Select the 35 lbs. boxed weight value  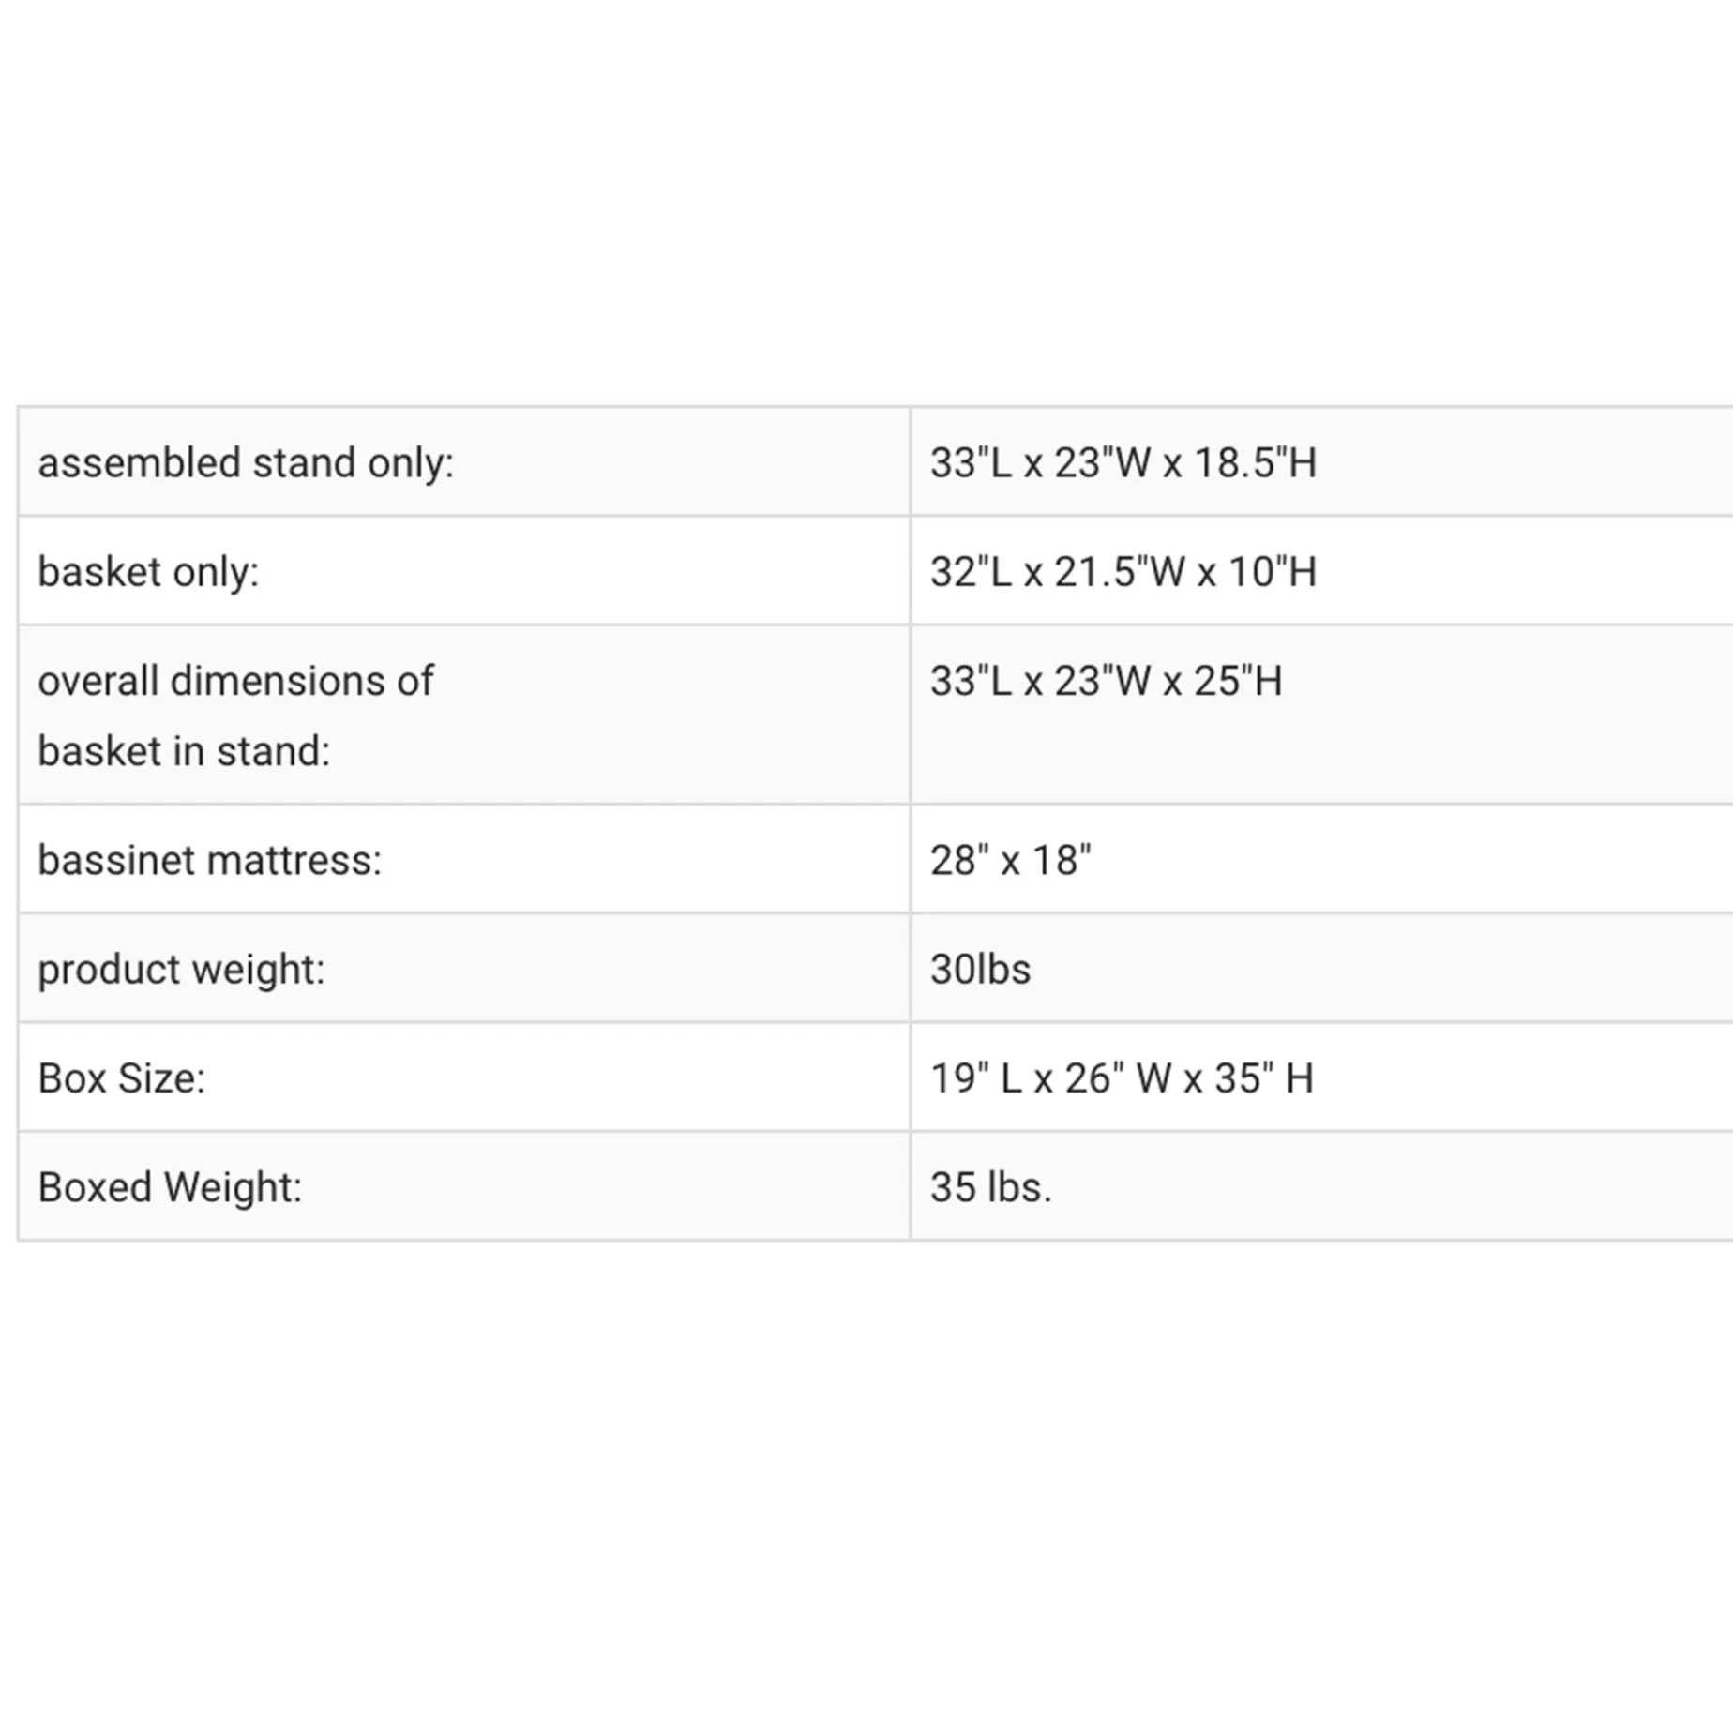point(990,1187)
